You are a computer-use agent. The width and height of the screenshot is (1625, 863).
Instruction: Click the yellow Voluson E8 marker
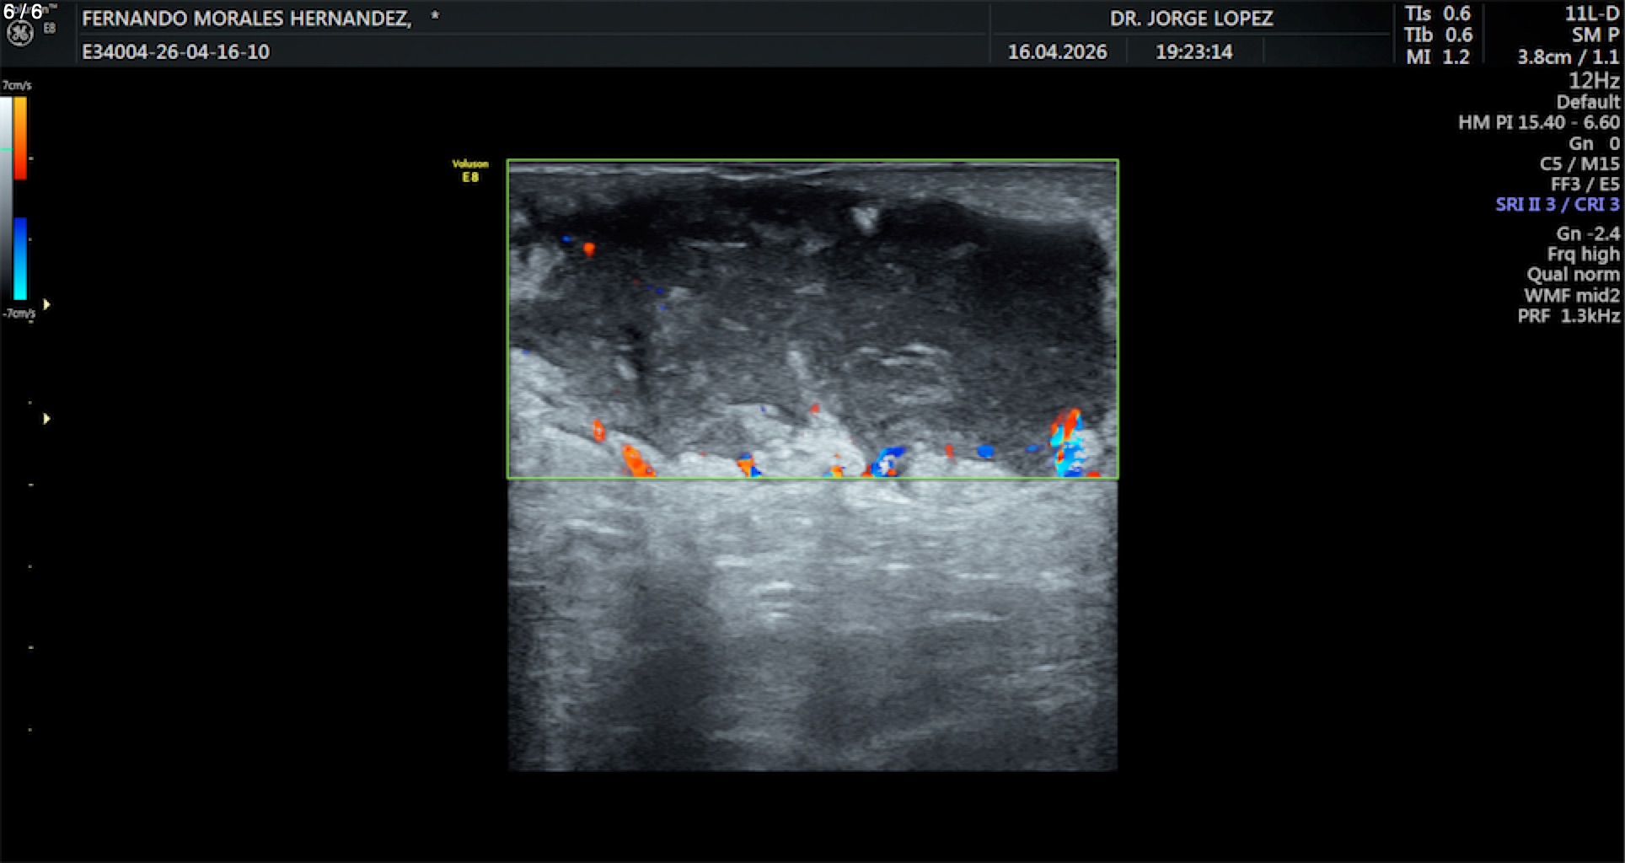pyautogui.click(x=470, y=170)
